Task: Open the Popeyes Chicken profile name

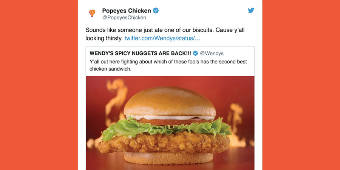Action: pos(127,11)
